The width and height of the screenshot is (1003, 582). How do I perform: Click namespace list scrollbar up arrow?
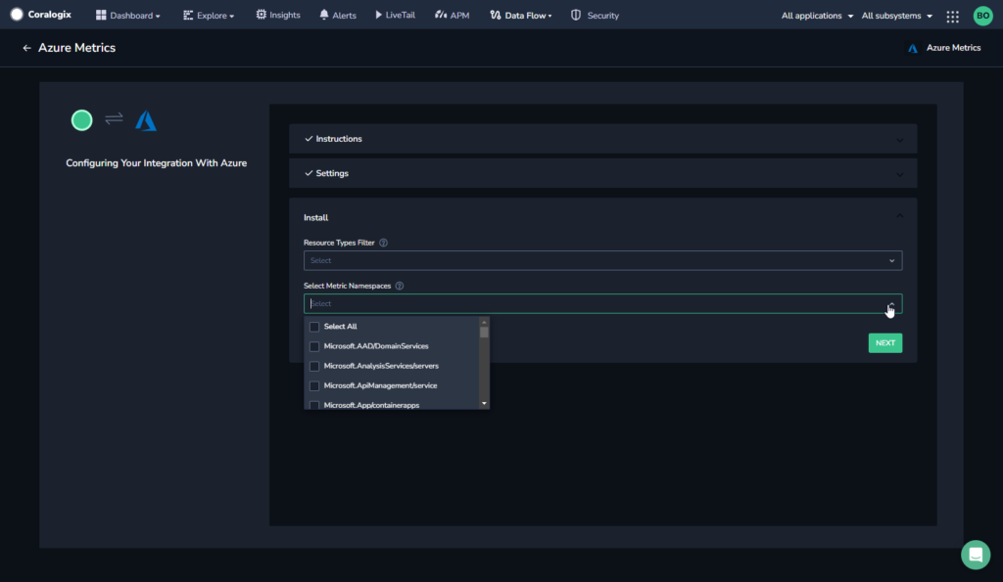tap(484, 322)
